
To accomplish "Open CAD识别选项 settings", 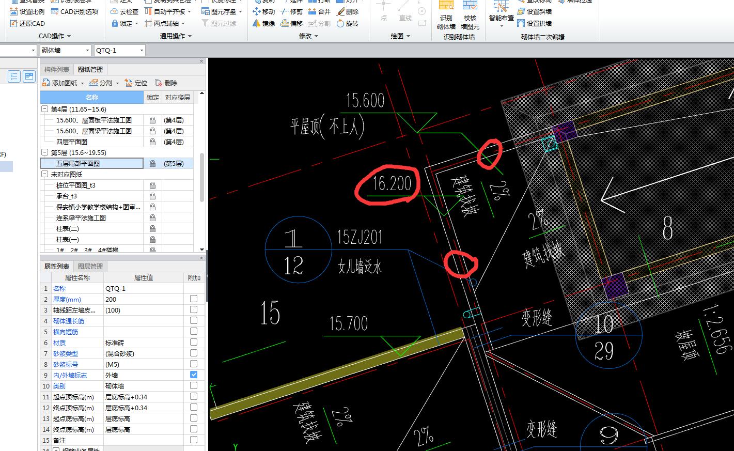I will click(x=74, y=11).
